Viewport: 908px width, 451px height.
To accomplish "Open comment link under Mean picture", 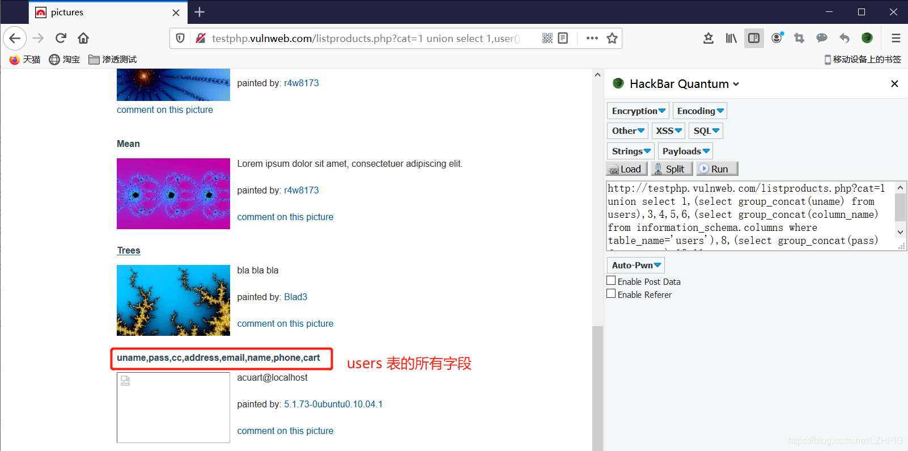I will [x=285, y=217].
